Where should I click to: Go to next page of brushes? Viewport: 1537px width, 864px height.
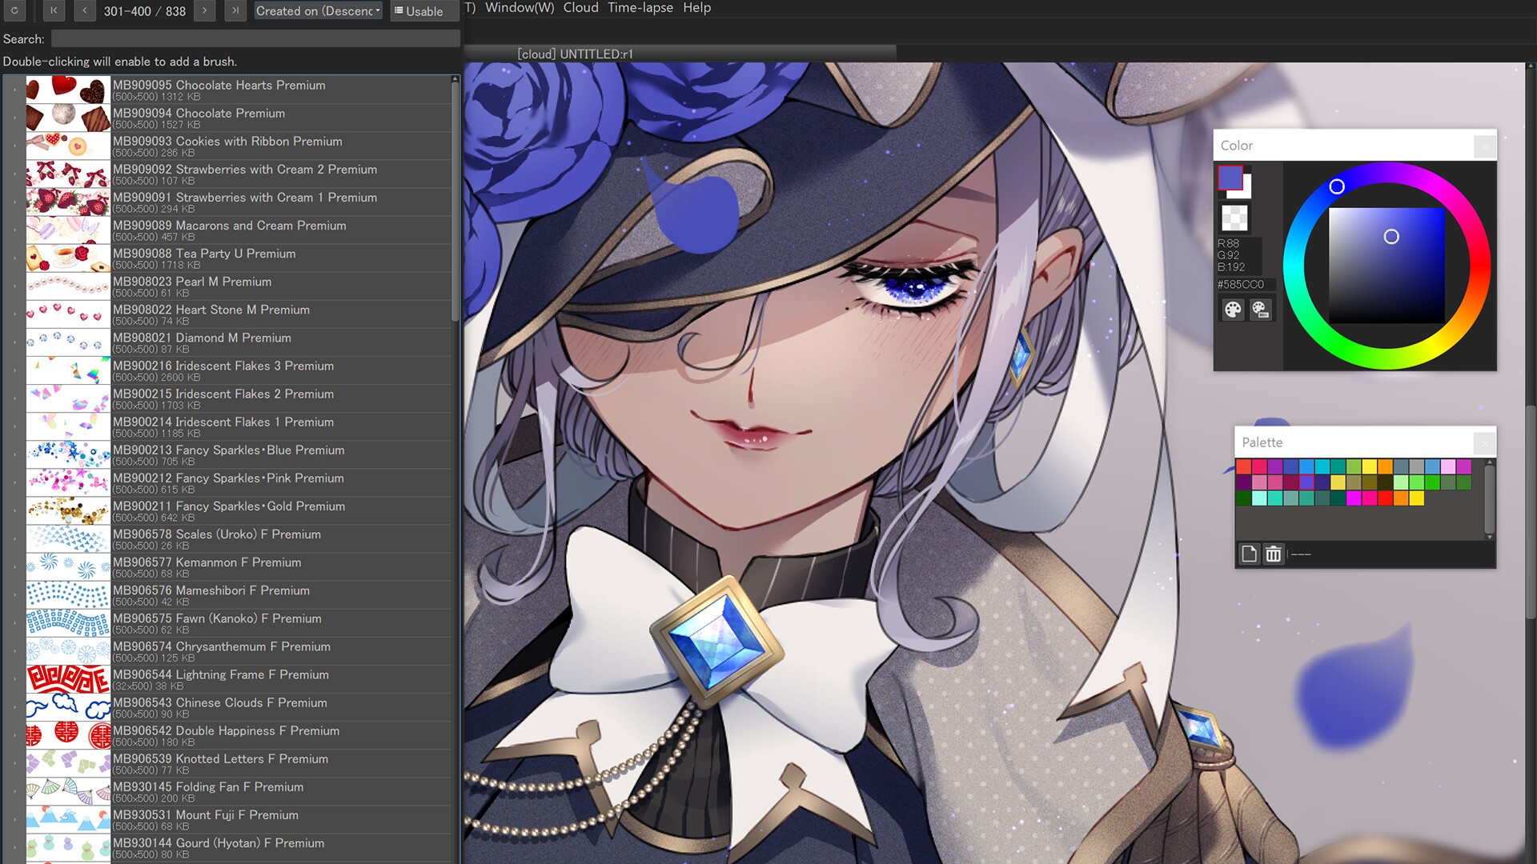[x=204, y=11]
